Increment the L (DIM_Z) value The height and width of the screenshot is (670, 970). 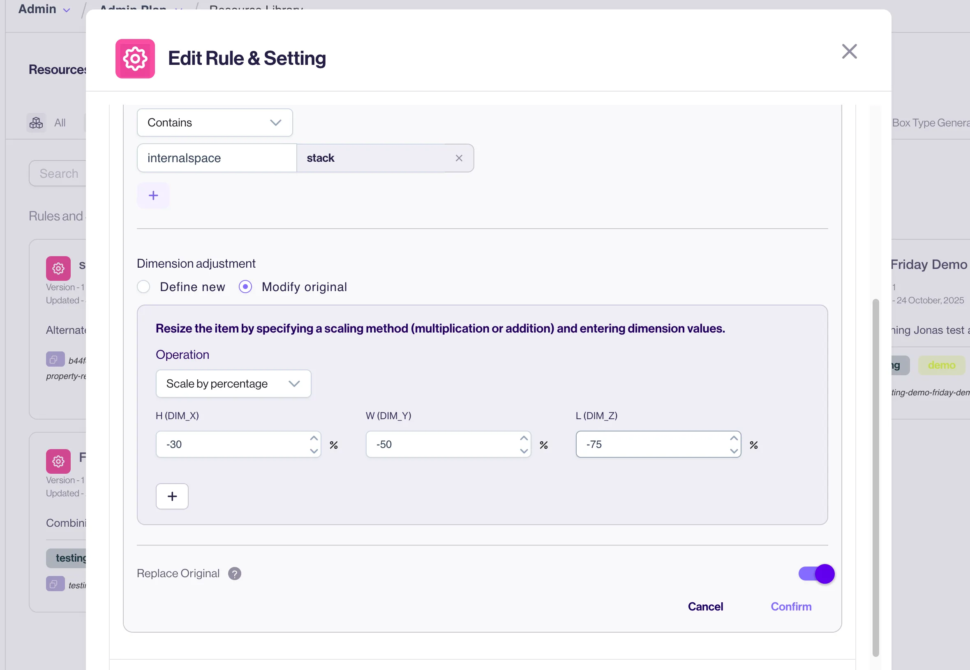(734, 438)
